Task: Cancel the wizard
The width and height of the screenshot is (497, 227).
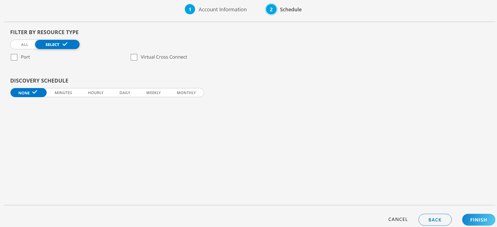Action: 398,219
